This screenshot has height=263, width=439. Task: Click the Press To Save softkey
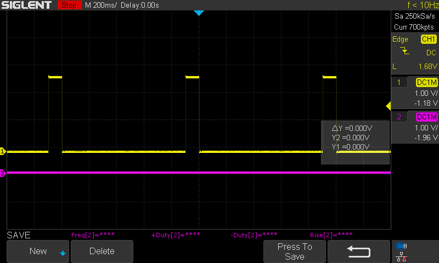pos(295,251)
